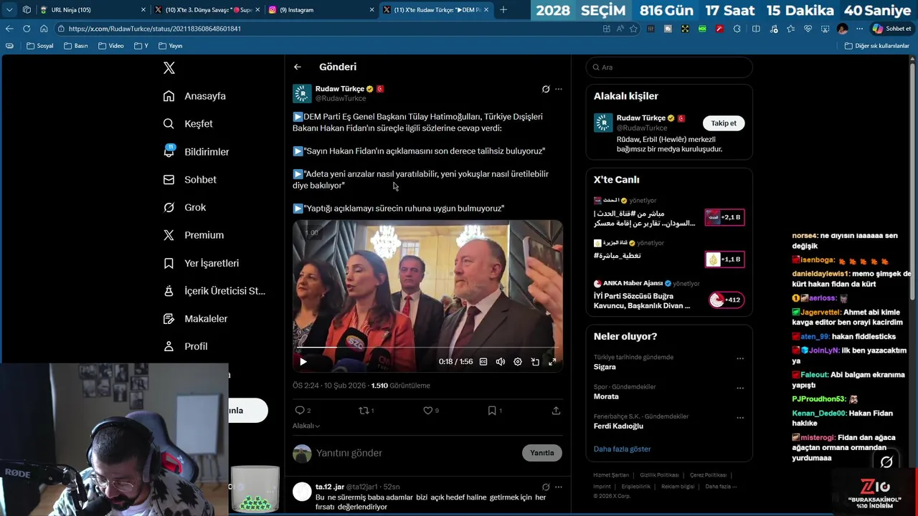Screen dimensions: 918x516
Task: Switch to URL Ninja browser tab
Action: 93,10
